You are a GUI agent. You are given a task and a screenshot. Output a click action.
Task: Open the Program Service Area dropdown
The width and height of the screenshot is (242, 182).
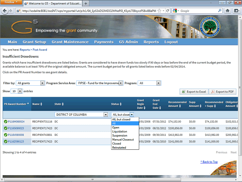(x=100, y=83)
